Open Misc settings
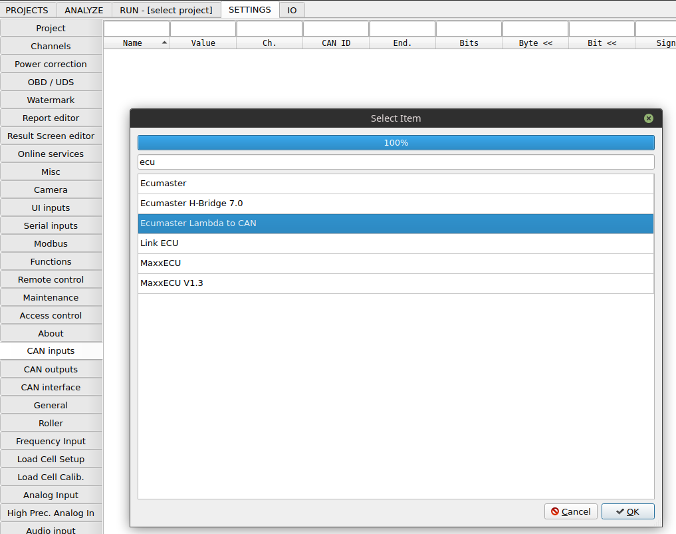 point(51,172)
